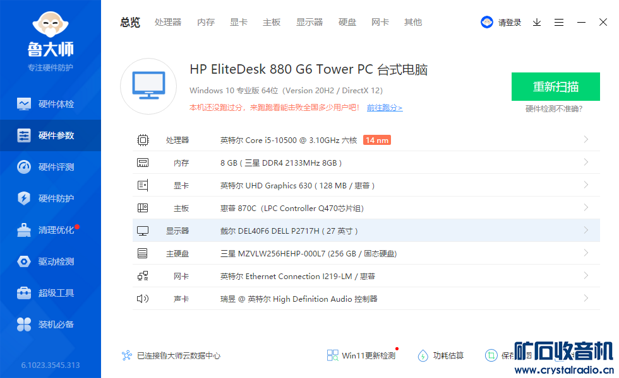Click the 显示器 monitor row icon
The width and height of the screenshot is (619, 378).
click(143, 231)
